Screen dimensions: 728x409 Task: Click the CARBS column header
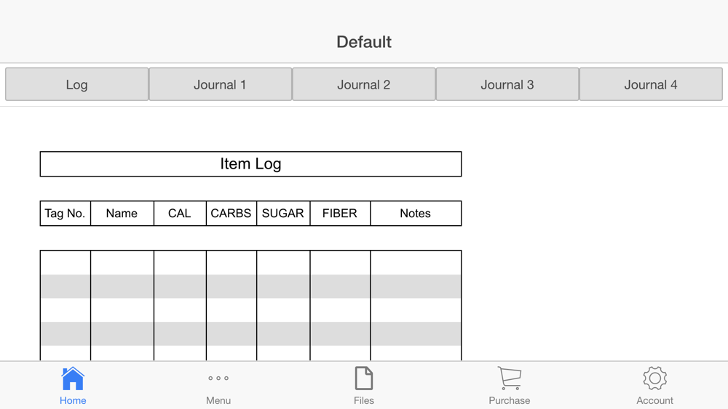coord(231,214)
